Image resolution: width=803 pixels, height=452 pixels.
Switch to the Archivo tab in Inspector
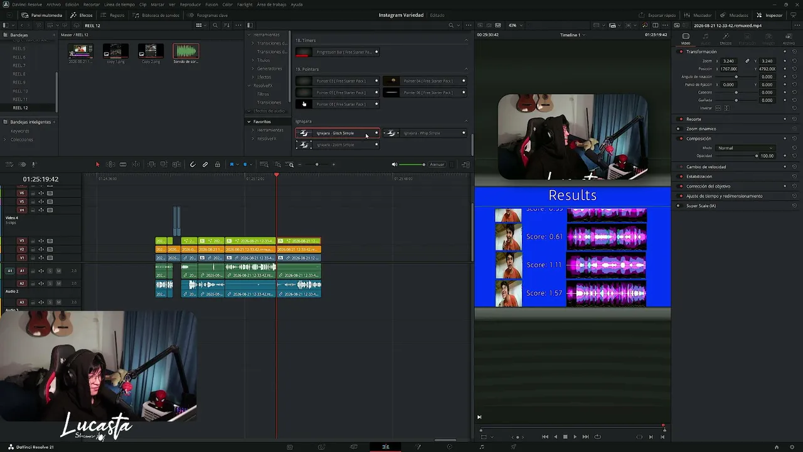tap(789, 39)
